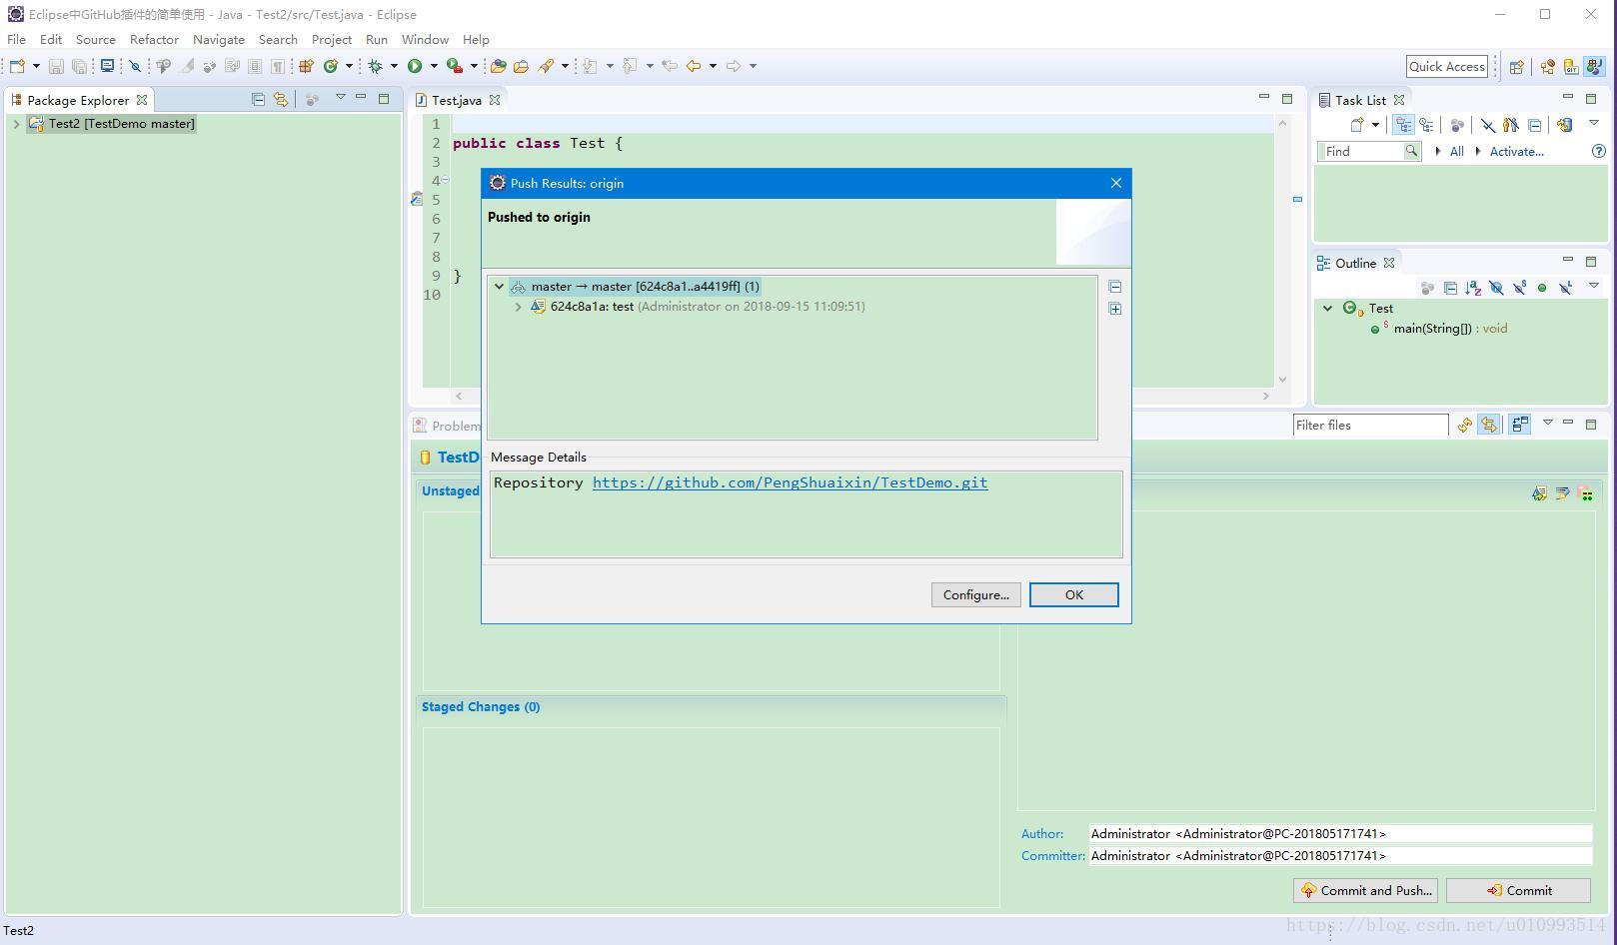Switch to Java EE perspective icon
This screenshot has width=1617, height=945.
[1548, 67]
